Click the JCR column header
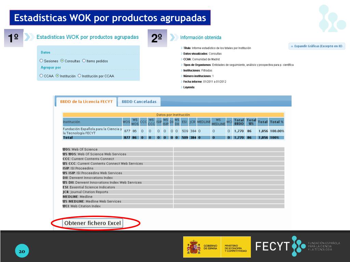This screenshot has height=262, width=350. tap(192, 122)
